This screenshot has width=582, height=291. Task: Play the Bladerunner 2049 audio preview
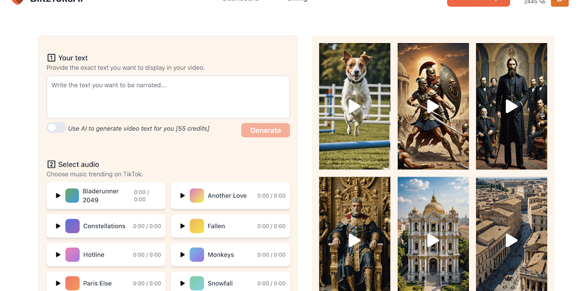click(x=58, y=196)
